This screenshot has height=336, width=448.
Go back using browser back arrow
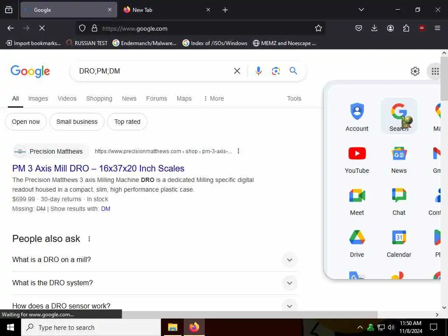click(10, 28)
